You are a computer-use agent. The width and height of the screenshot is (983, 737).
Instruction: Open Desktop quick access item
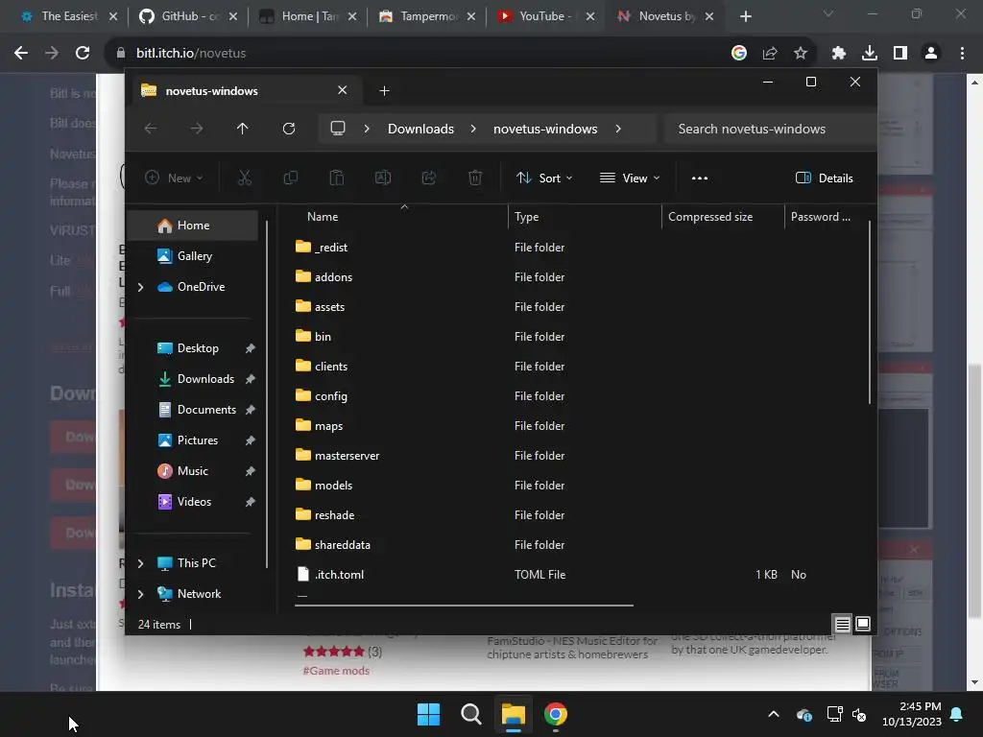tap(198, 348)
